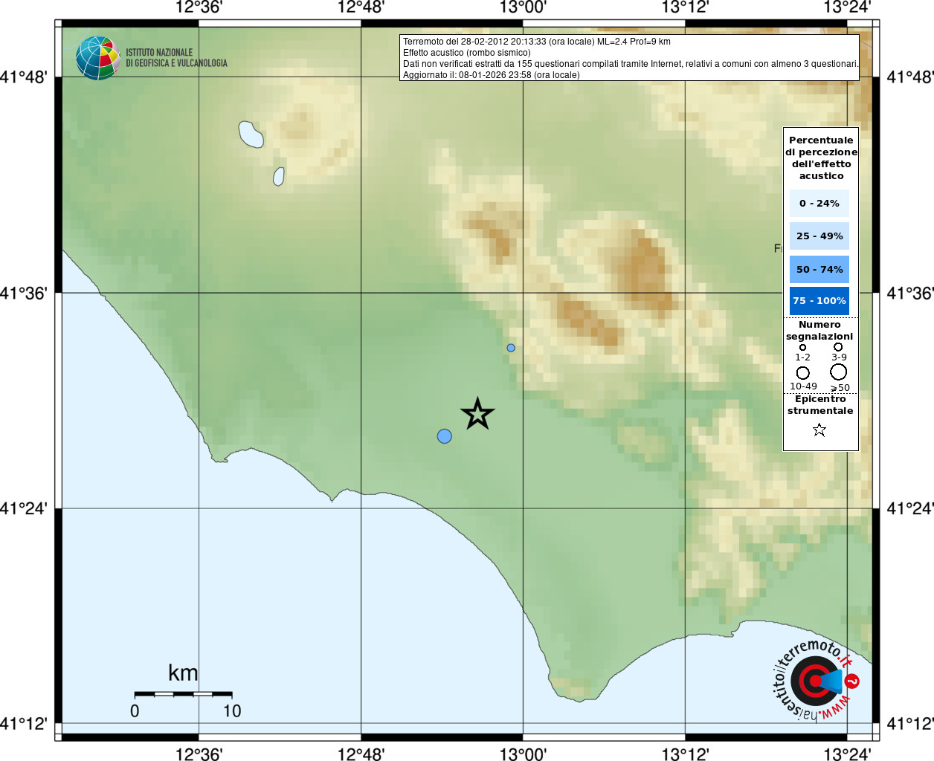Image resolution: width=934 pixels, height=761 pixels.
Task: Click the 50 - 74% legend color swatch
Action: click(819, 269)
